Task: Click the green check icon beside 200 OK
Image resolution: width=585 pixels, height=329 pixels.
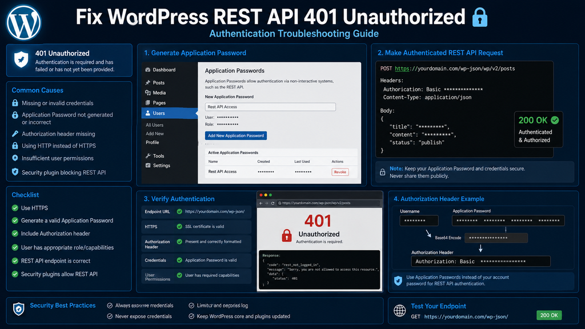Action: pyautogui.click(x=555, y=120)
